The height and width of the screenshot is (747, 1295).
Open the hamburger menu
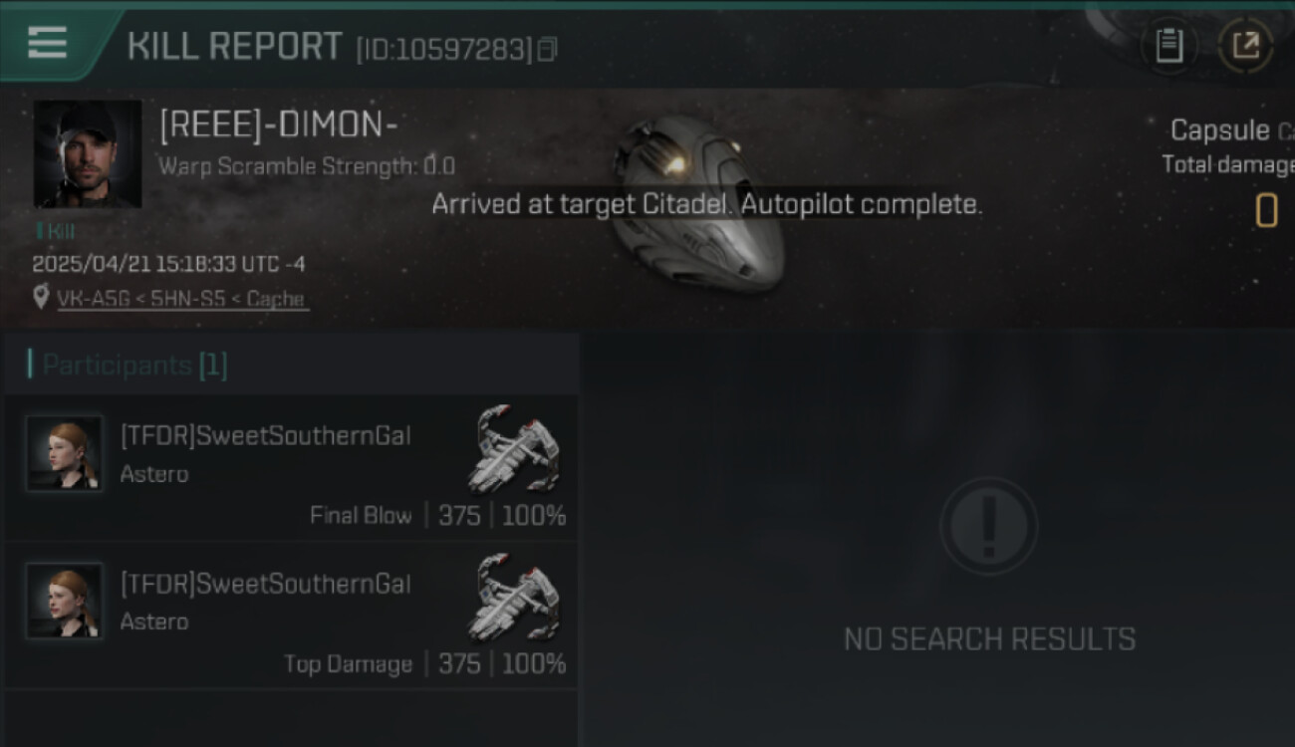(x=47, y=43)
